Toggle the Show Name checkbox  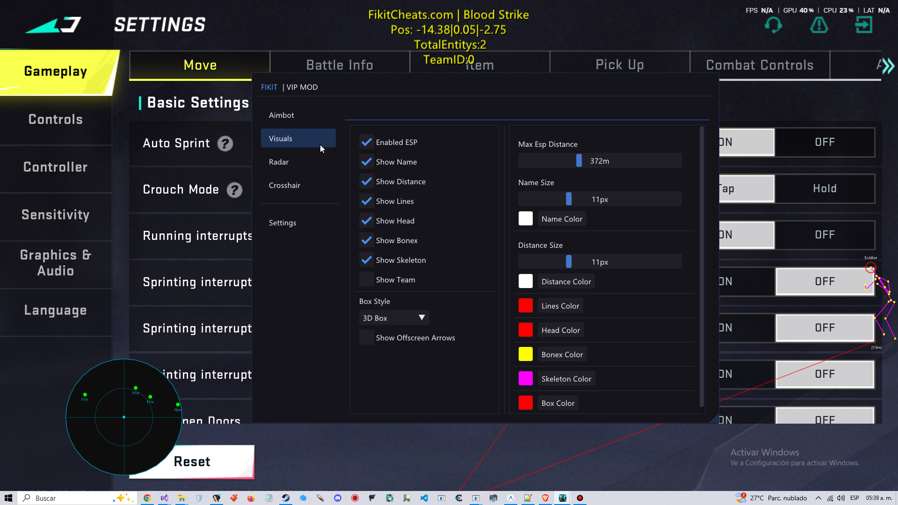coord(367,162)
